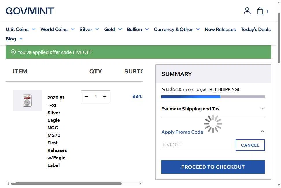Click the page vertical scrollbar
Viewport: 281px width, 188px height.
[x=279, y=38]
